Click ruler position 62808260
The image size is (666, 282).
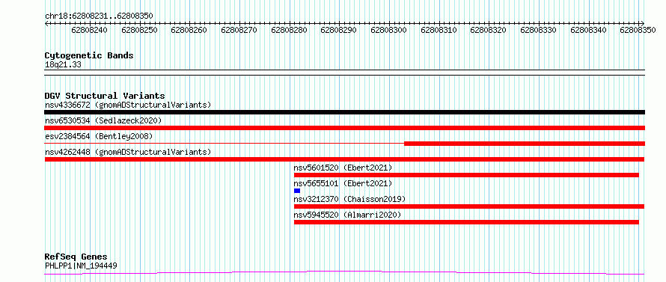[189, 30]
